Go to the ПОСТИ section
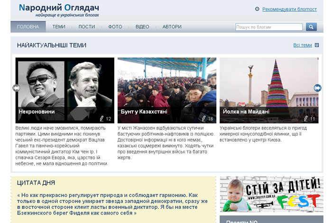The image size is (332, 223). coord(87,27)
